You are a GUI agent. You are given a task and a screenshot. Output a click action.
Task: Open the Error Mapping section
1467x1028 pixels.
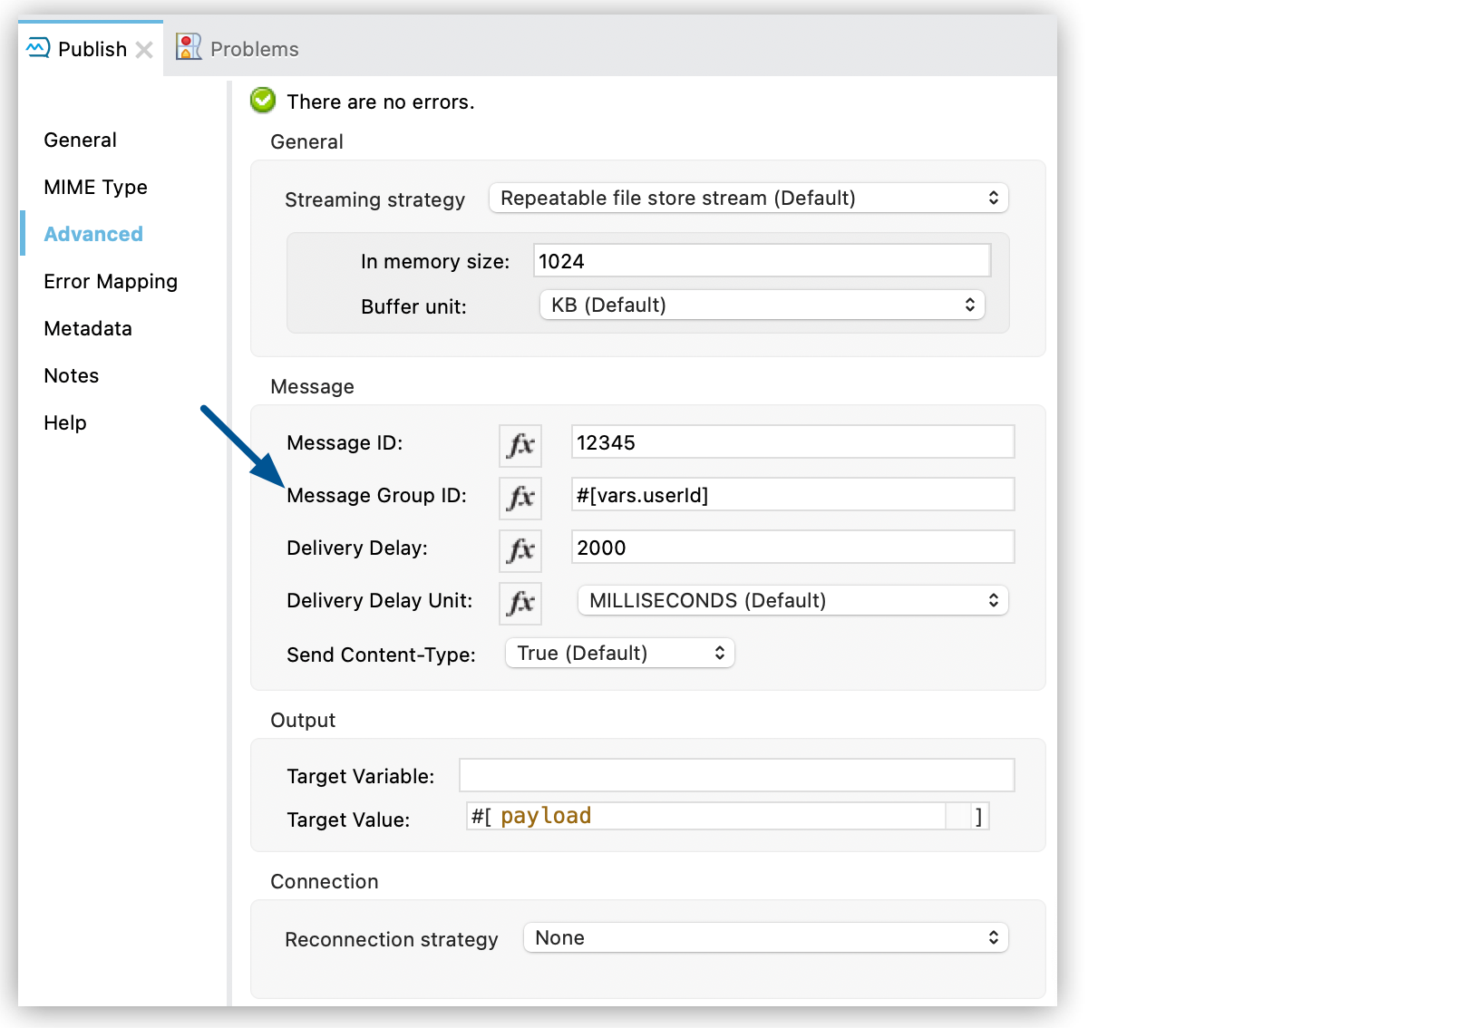[110, 281]
